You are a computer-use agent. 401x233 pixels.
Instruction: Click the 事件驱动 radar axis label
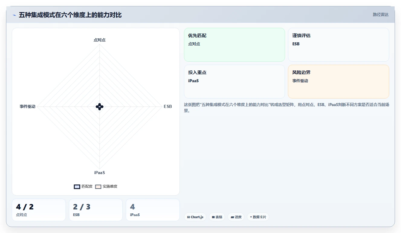click(x=27, y=106)
